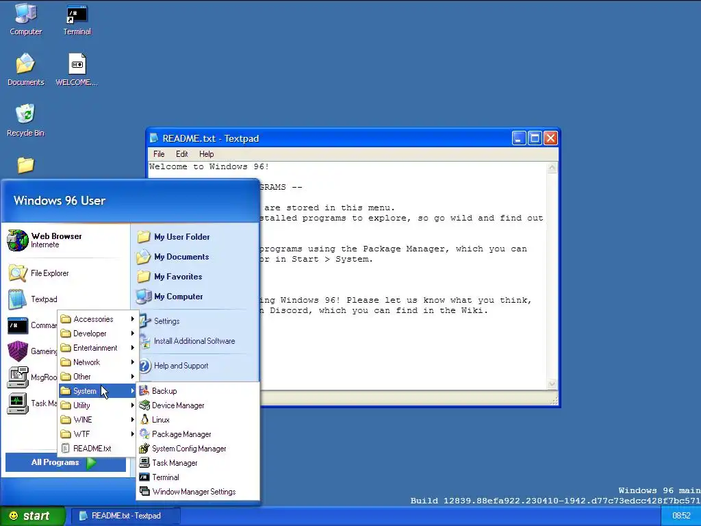This screenshot has height=526, width=701.
Task: Open the WELCOME markdown file on desktop
Action: [77, 70]
